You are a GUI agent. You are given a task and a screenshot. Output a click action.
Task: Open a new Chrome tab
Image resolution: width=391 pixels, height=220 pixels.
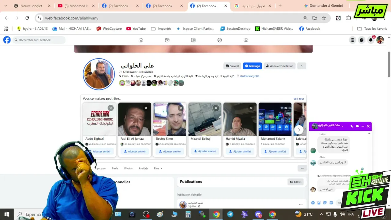(x=280, y=6)
